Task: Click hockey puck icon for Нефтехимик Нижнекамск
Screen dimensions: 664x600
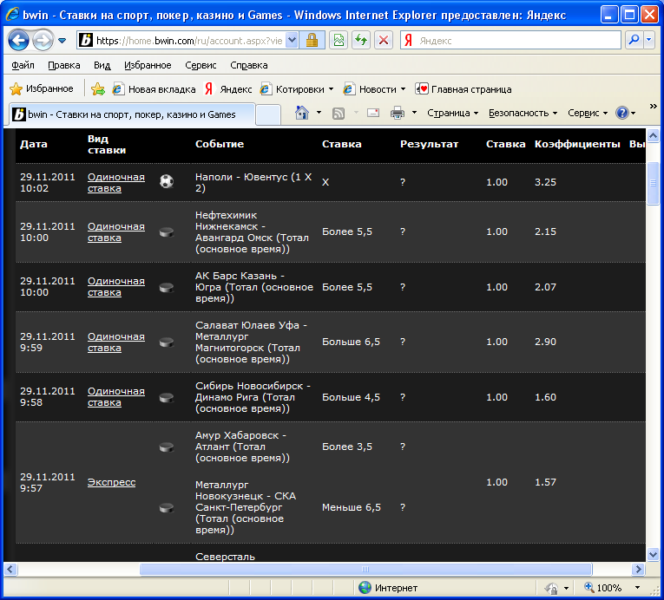Action: [167, 232]
